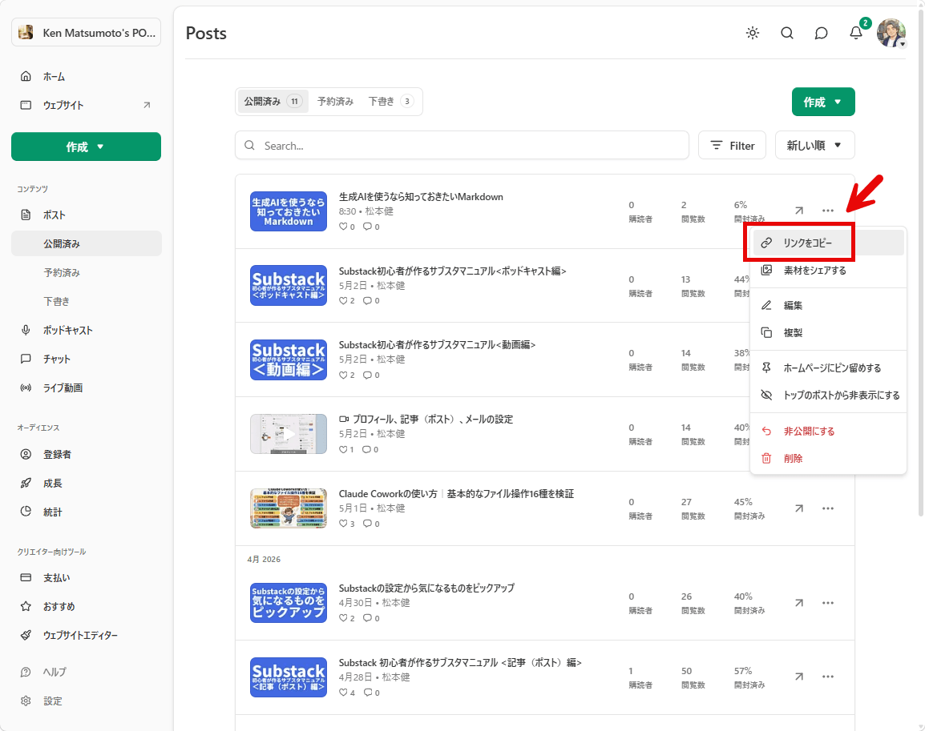Click the external arrow for Claude Cowork post
The image size is (925, 731).
click(x=799, y=508)
